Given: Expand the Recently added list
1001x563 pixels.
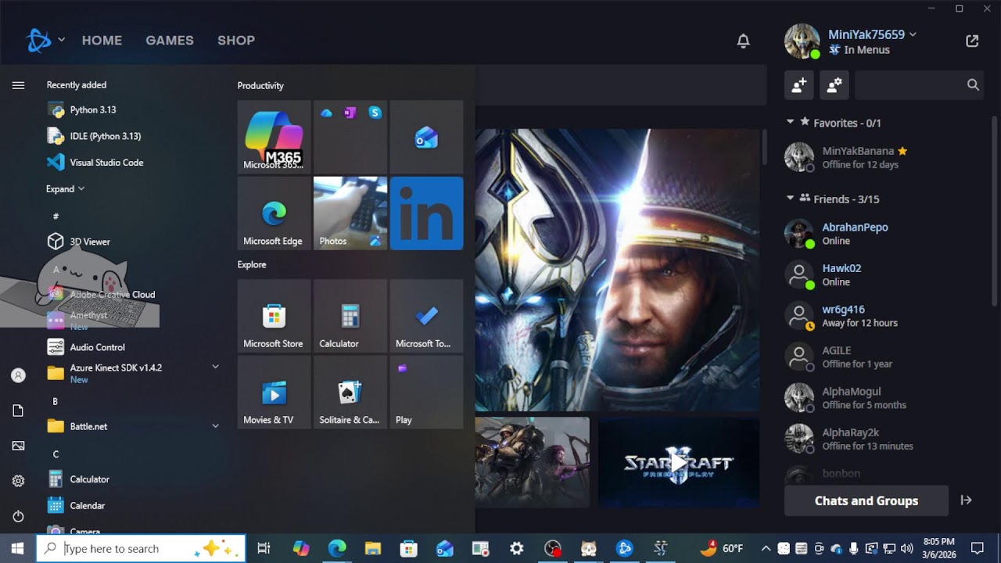Looking at the screenshot, I should pyautogui.click(x=65, y=188).
